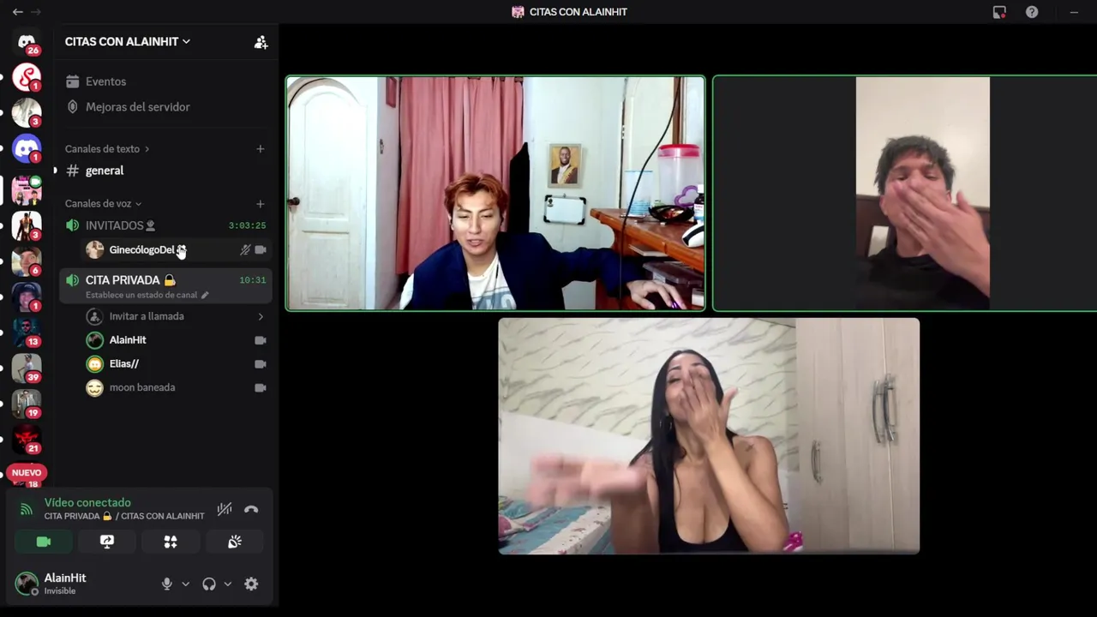The image size is (1097, 617).
Task: Open server icon with badge 39
Action: point(27,368)
